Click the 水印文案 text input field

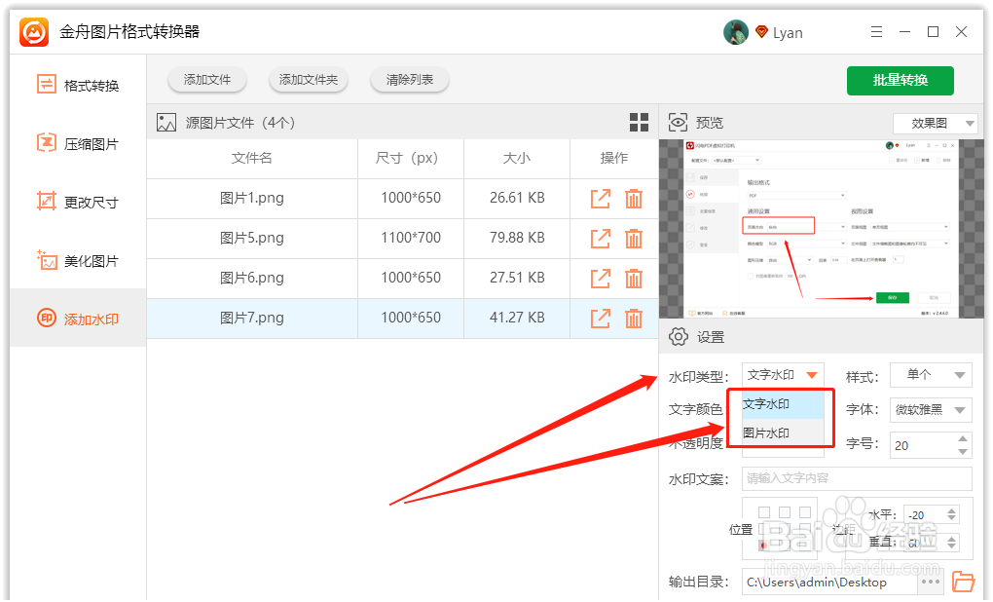pos(855,478)
